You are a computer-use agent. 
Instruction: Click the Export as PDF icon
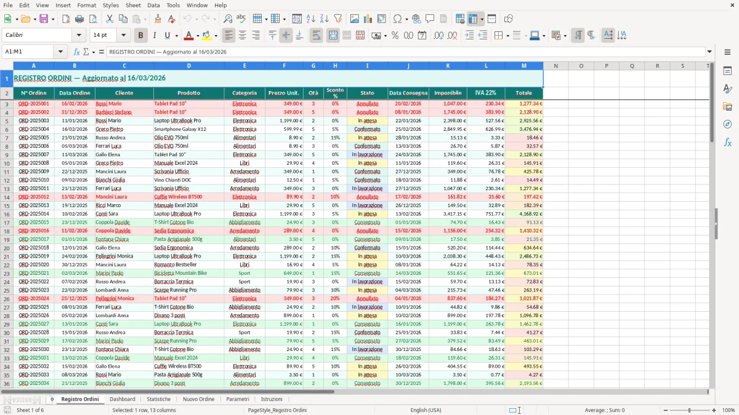[x=66, y=19]
